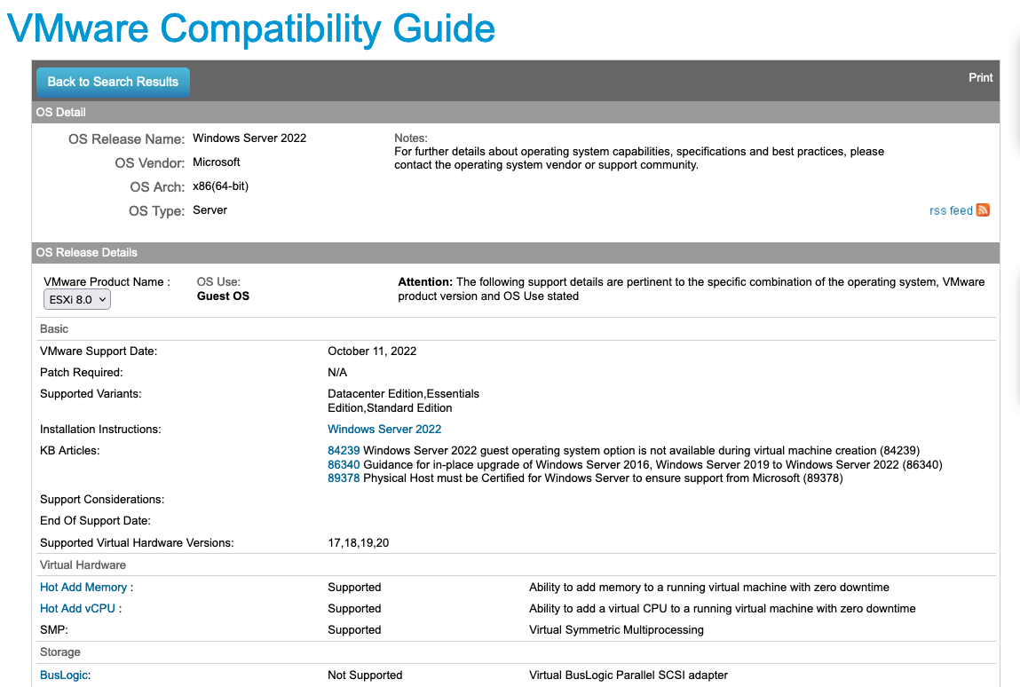Click the Hot Add Memory link
Viewport: 1020px width, 687px height.
81,587
